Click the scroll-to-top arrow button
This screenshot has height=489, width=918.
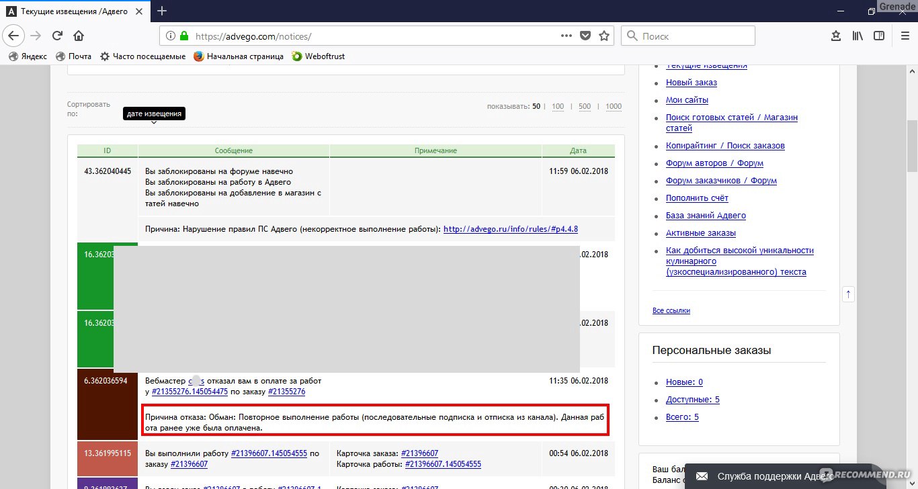click(x=848, y=294)
